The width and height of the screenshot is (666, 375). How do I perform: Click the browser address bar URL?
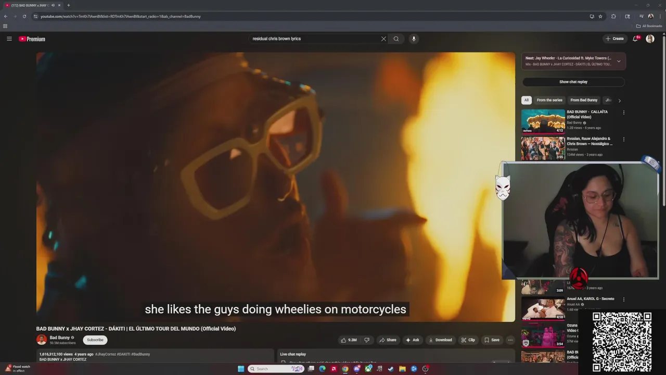point(121,16)
